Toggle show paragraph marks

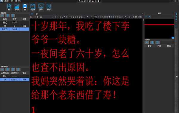click(x=109, y=17)
